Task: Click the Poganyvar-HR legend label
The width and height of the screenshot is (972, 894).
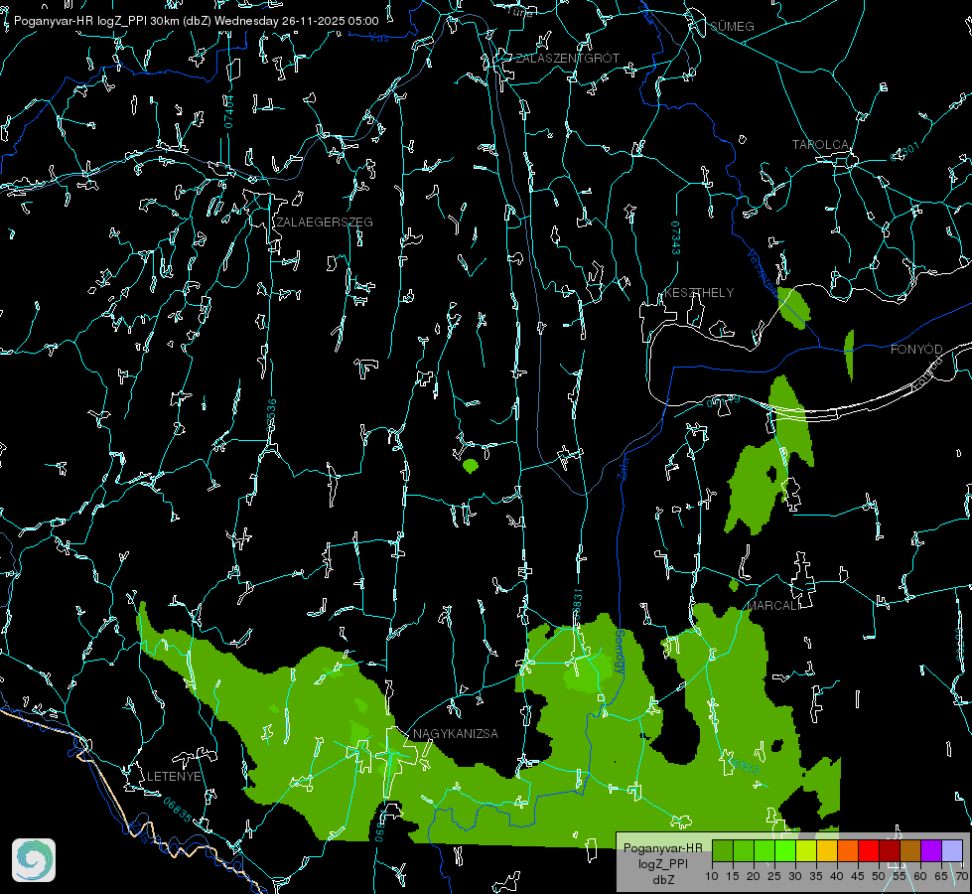Action: [x=662, y=847]
